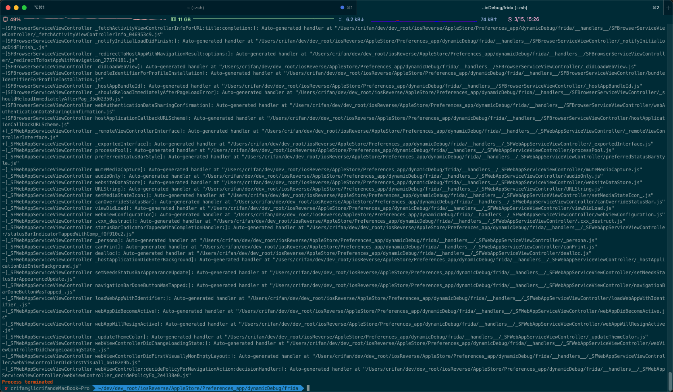The width and height of the screenshot is (673, 392).
Task: Click the "webViewControllerDidChangeLoadingState:" handler output line
Action: (333, 347)
